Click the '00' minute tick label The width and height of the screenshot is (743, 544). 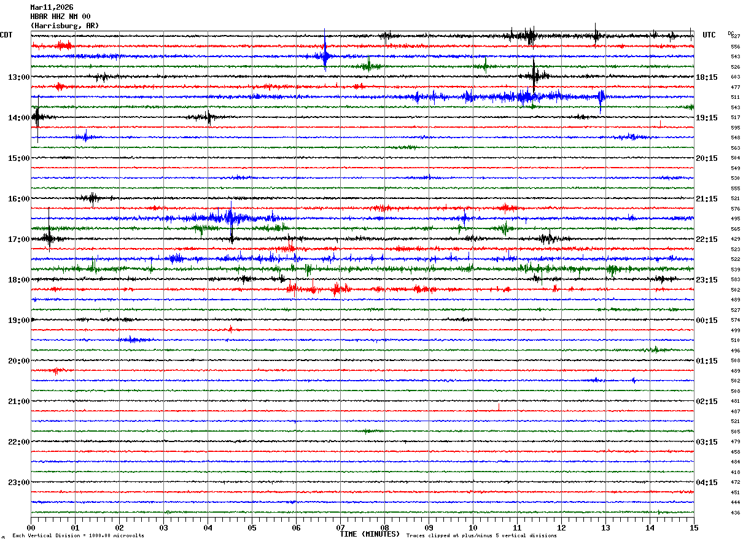pos(31,528)
